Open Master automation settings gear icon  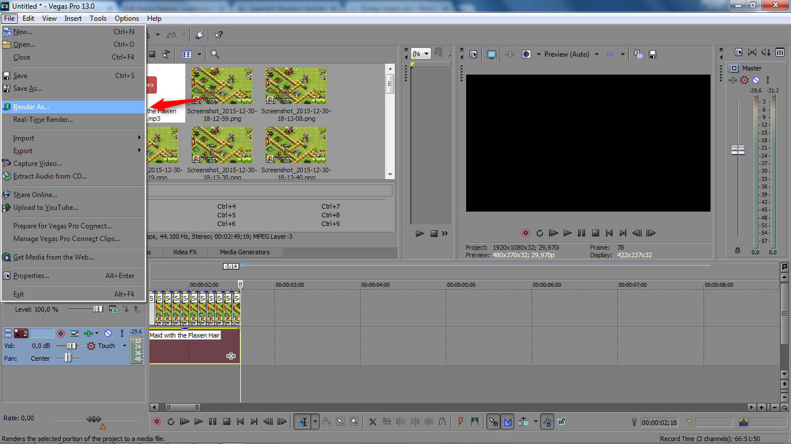click(745, 80)
